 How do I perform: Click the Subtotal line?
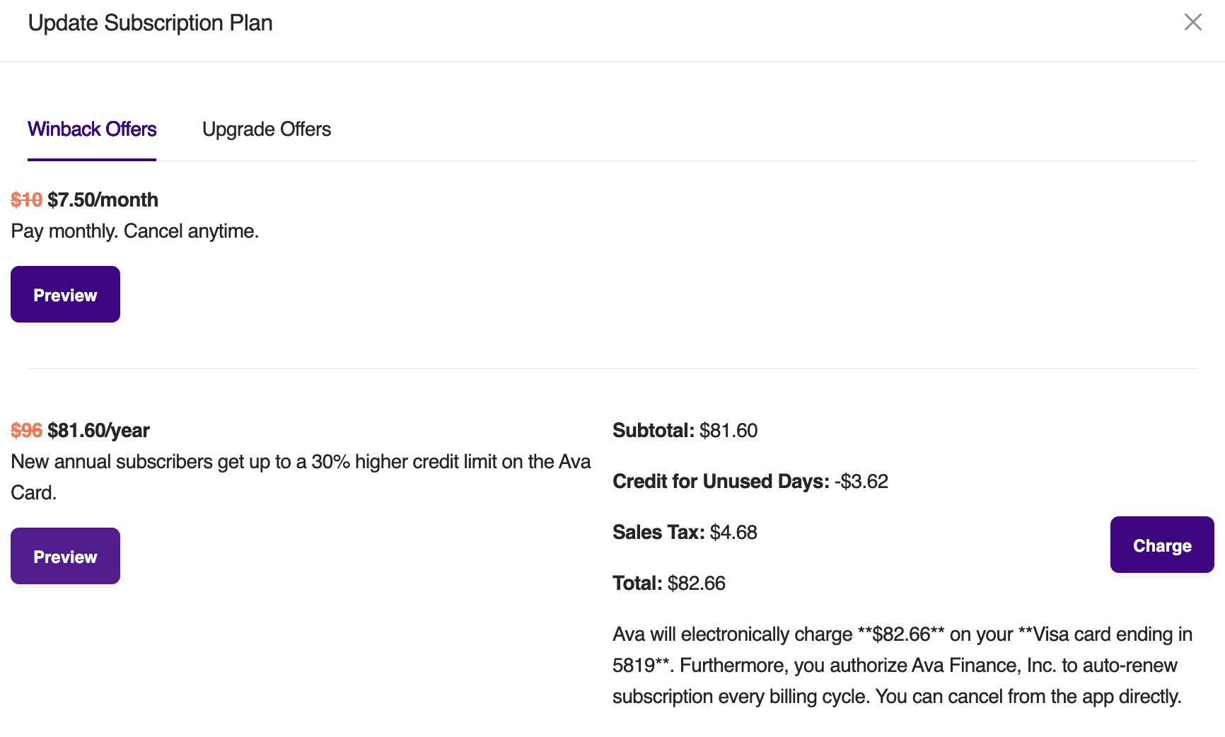[x=685, y=431]
